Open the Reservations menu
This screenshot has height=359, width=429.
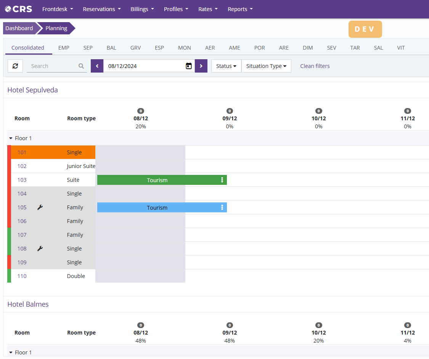click(101, 9)
